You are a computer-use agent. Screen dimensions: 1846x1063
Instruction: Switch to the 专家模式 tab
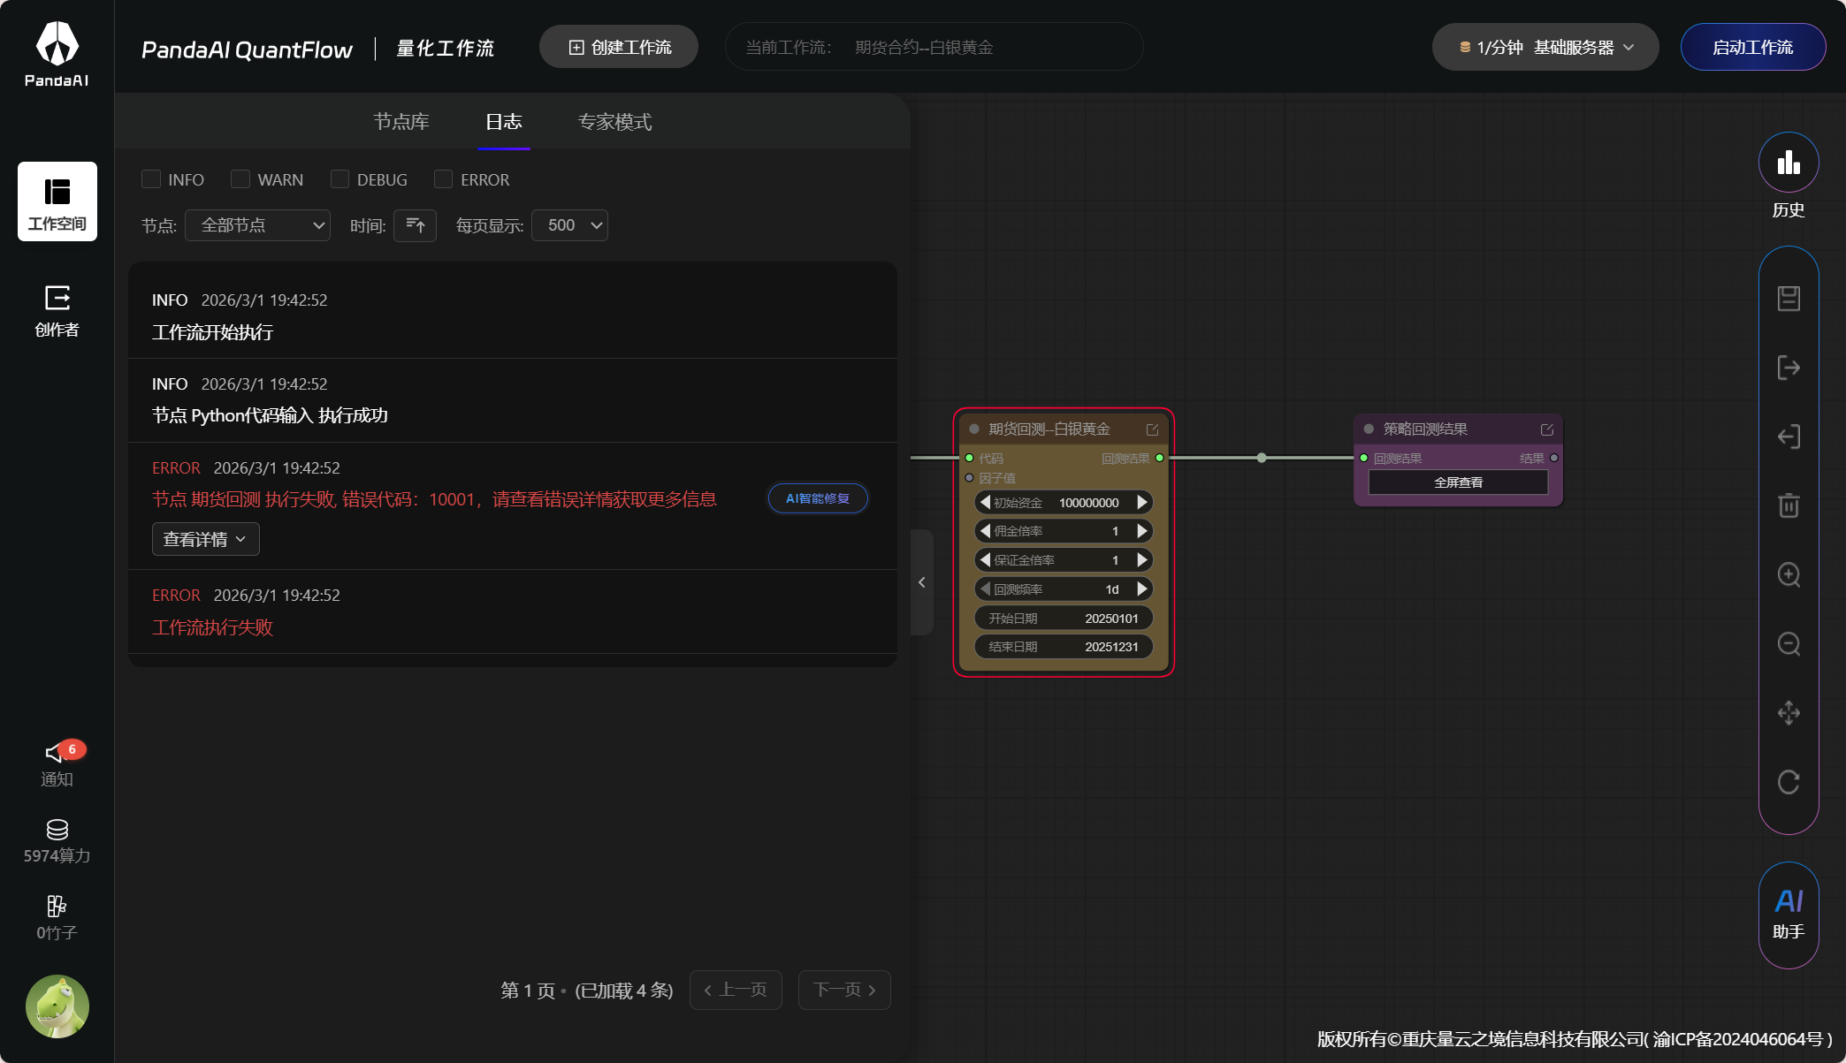pyautogui.click(x=615, y=122)
